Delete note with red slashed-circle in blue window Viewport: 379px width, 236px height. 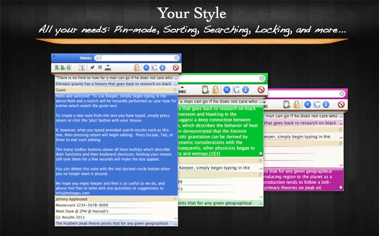176,67
